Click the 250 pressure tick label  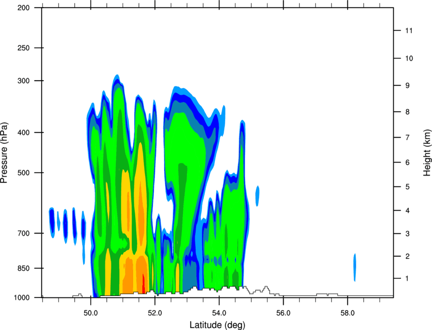point(23,48)
